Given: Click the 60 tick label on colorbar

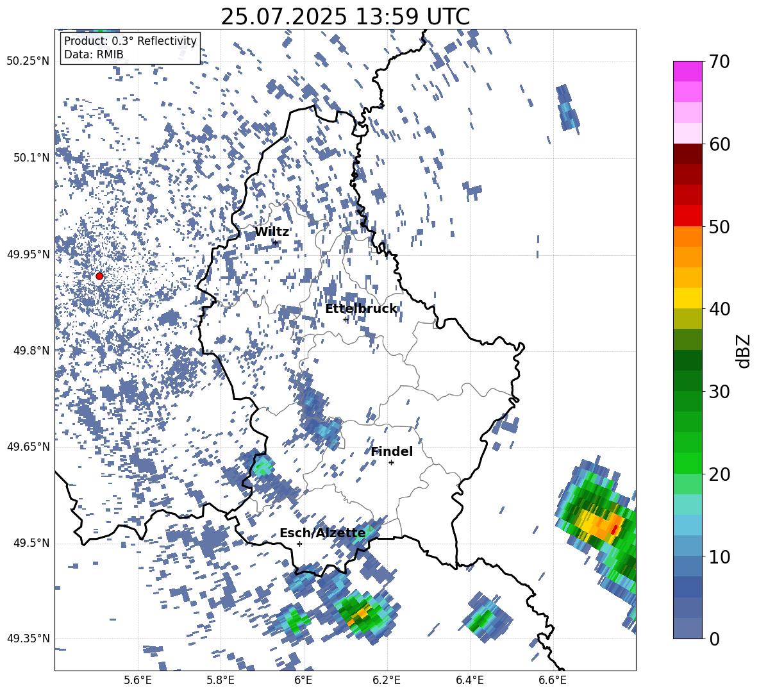Looking at the screenshot, I should pyautogui.click(x=719, y=144).
